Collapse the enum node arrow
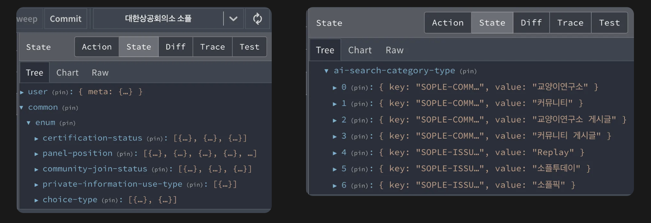Viewport: 651px width, 223px height. coord(29,123)
